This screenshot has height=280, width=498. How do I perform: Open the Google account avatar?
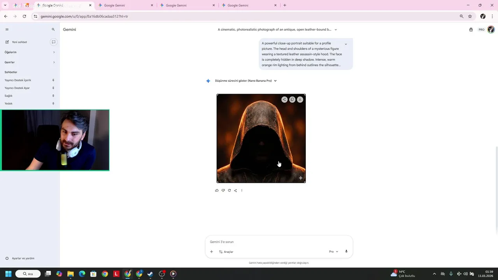tap(491, 30)
